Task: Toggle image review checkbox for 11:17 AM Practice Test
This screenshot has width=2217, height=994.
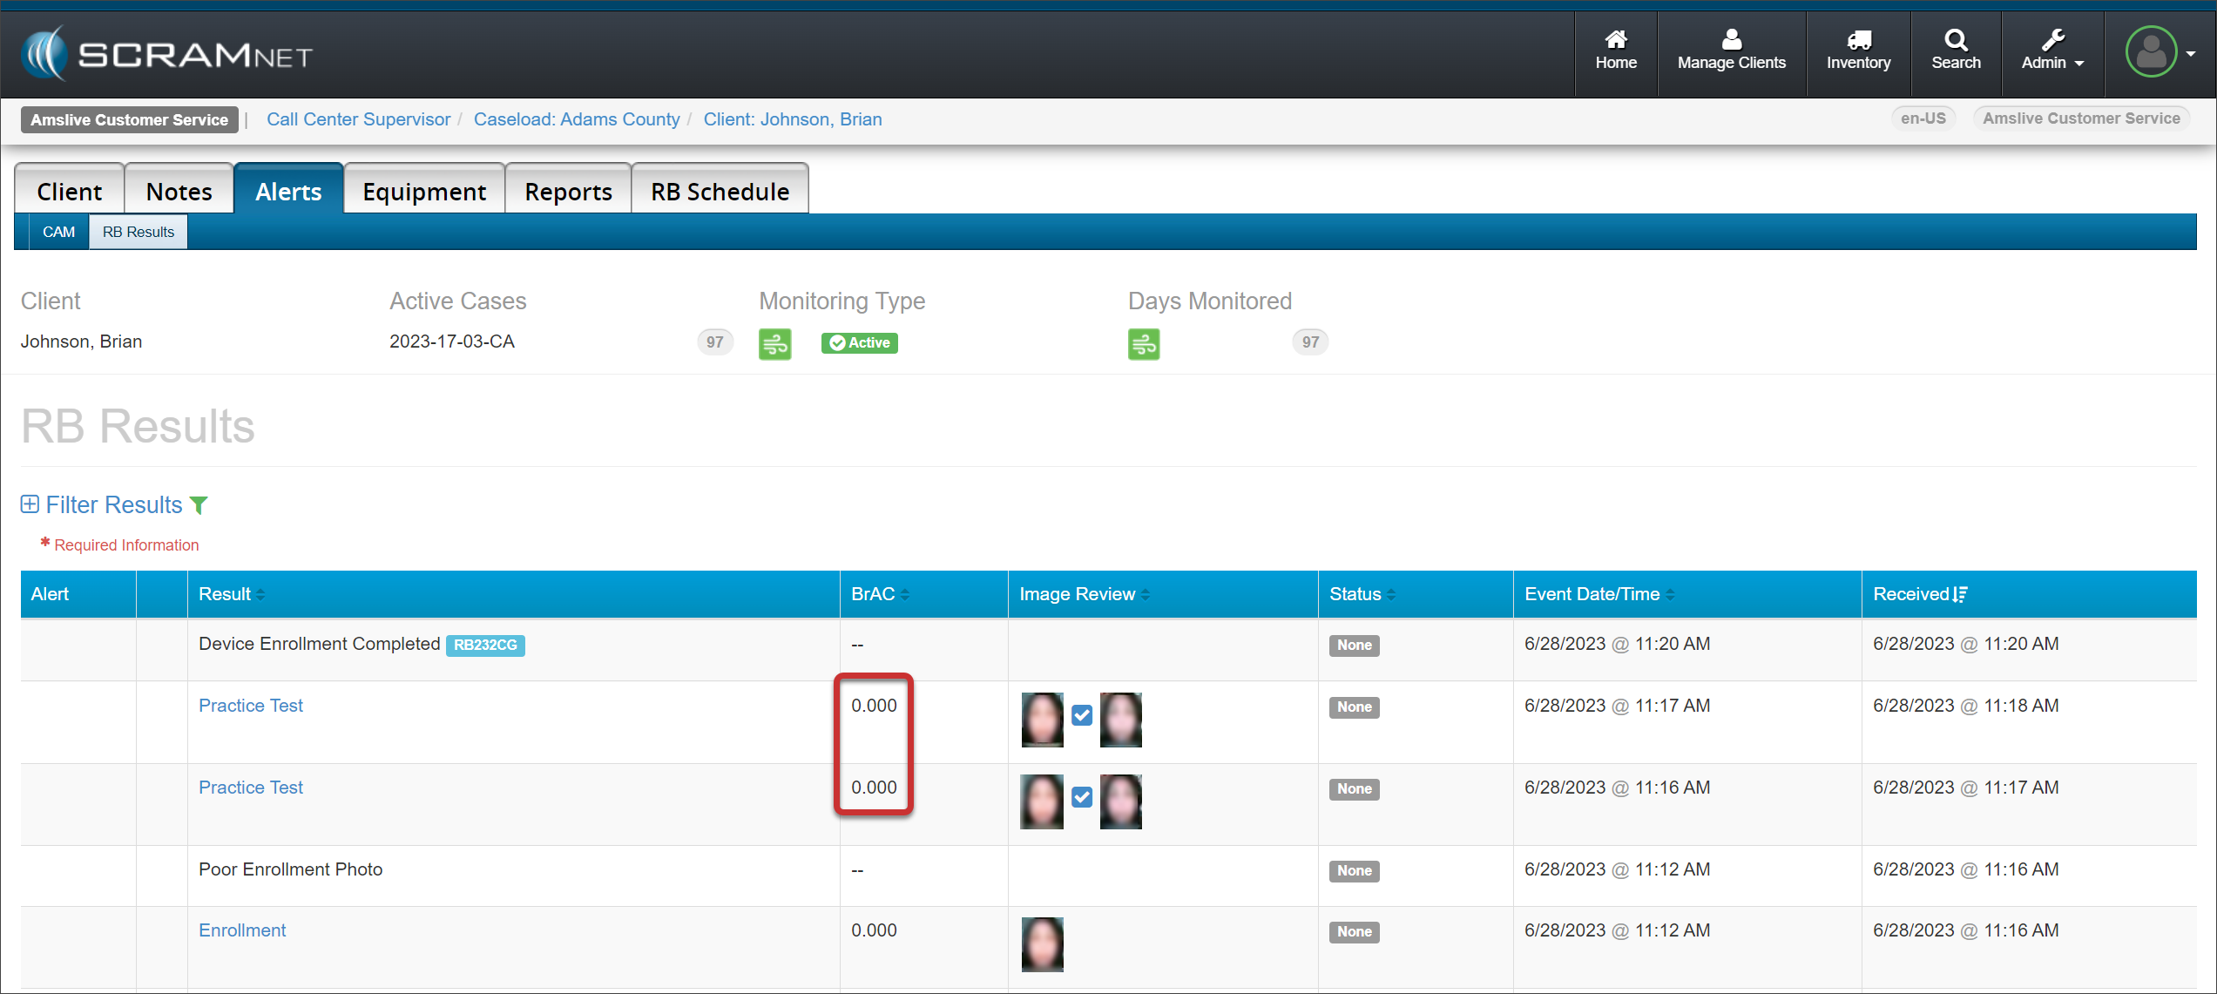Action: coord(1081,715)
